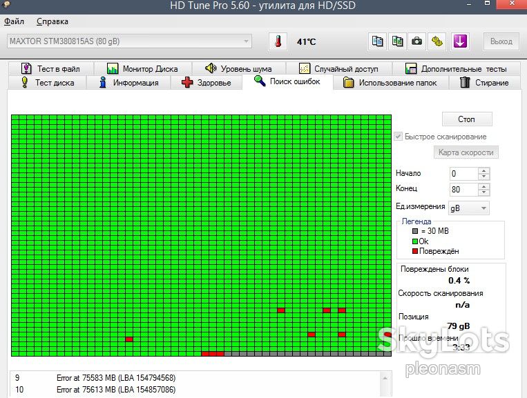
Task: Decrease the 'Конец' value with down arrow
Action: (483, 192)
